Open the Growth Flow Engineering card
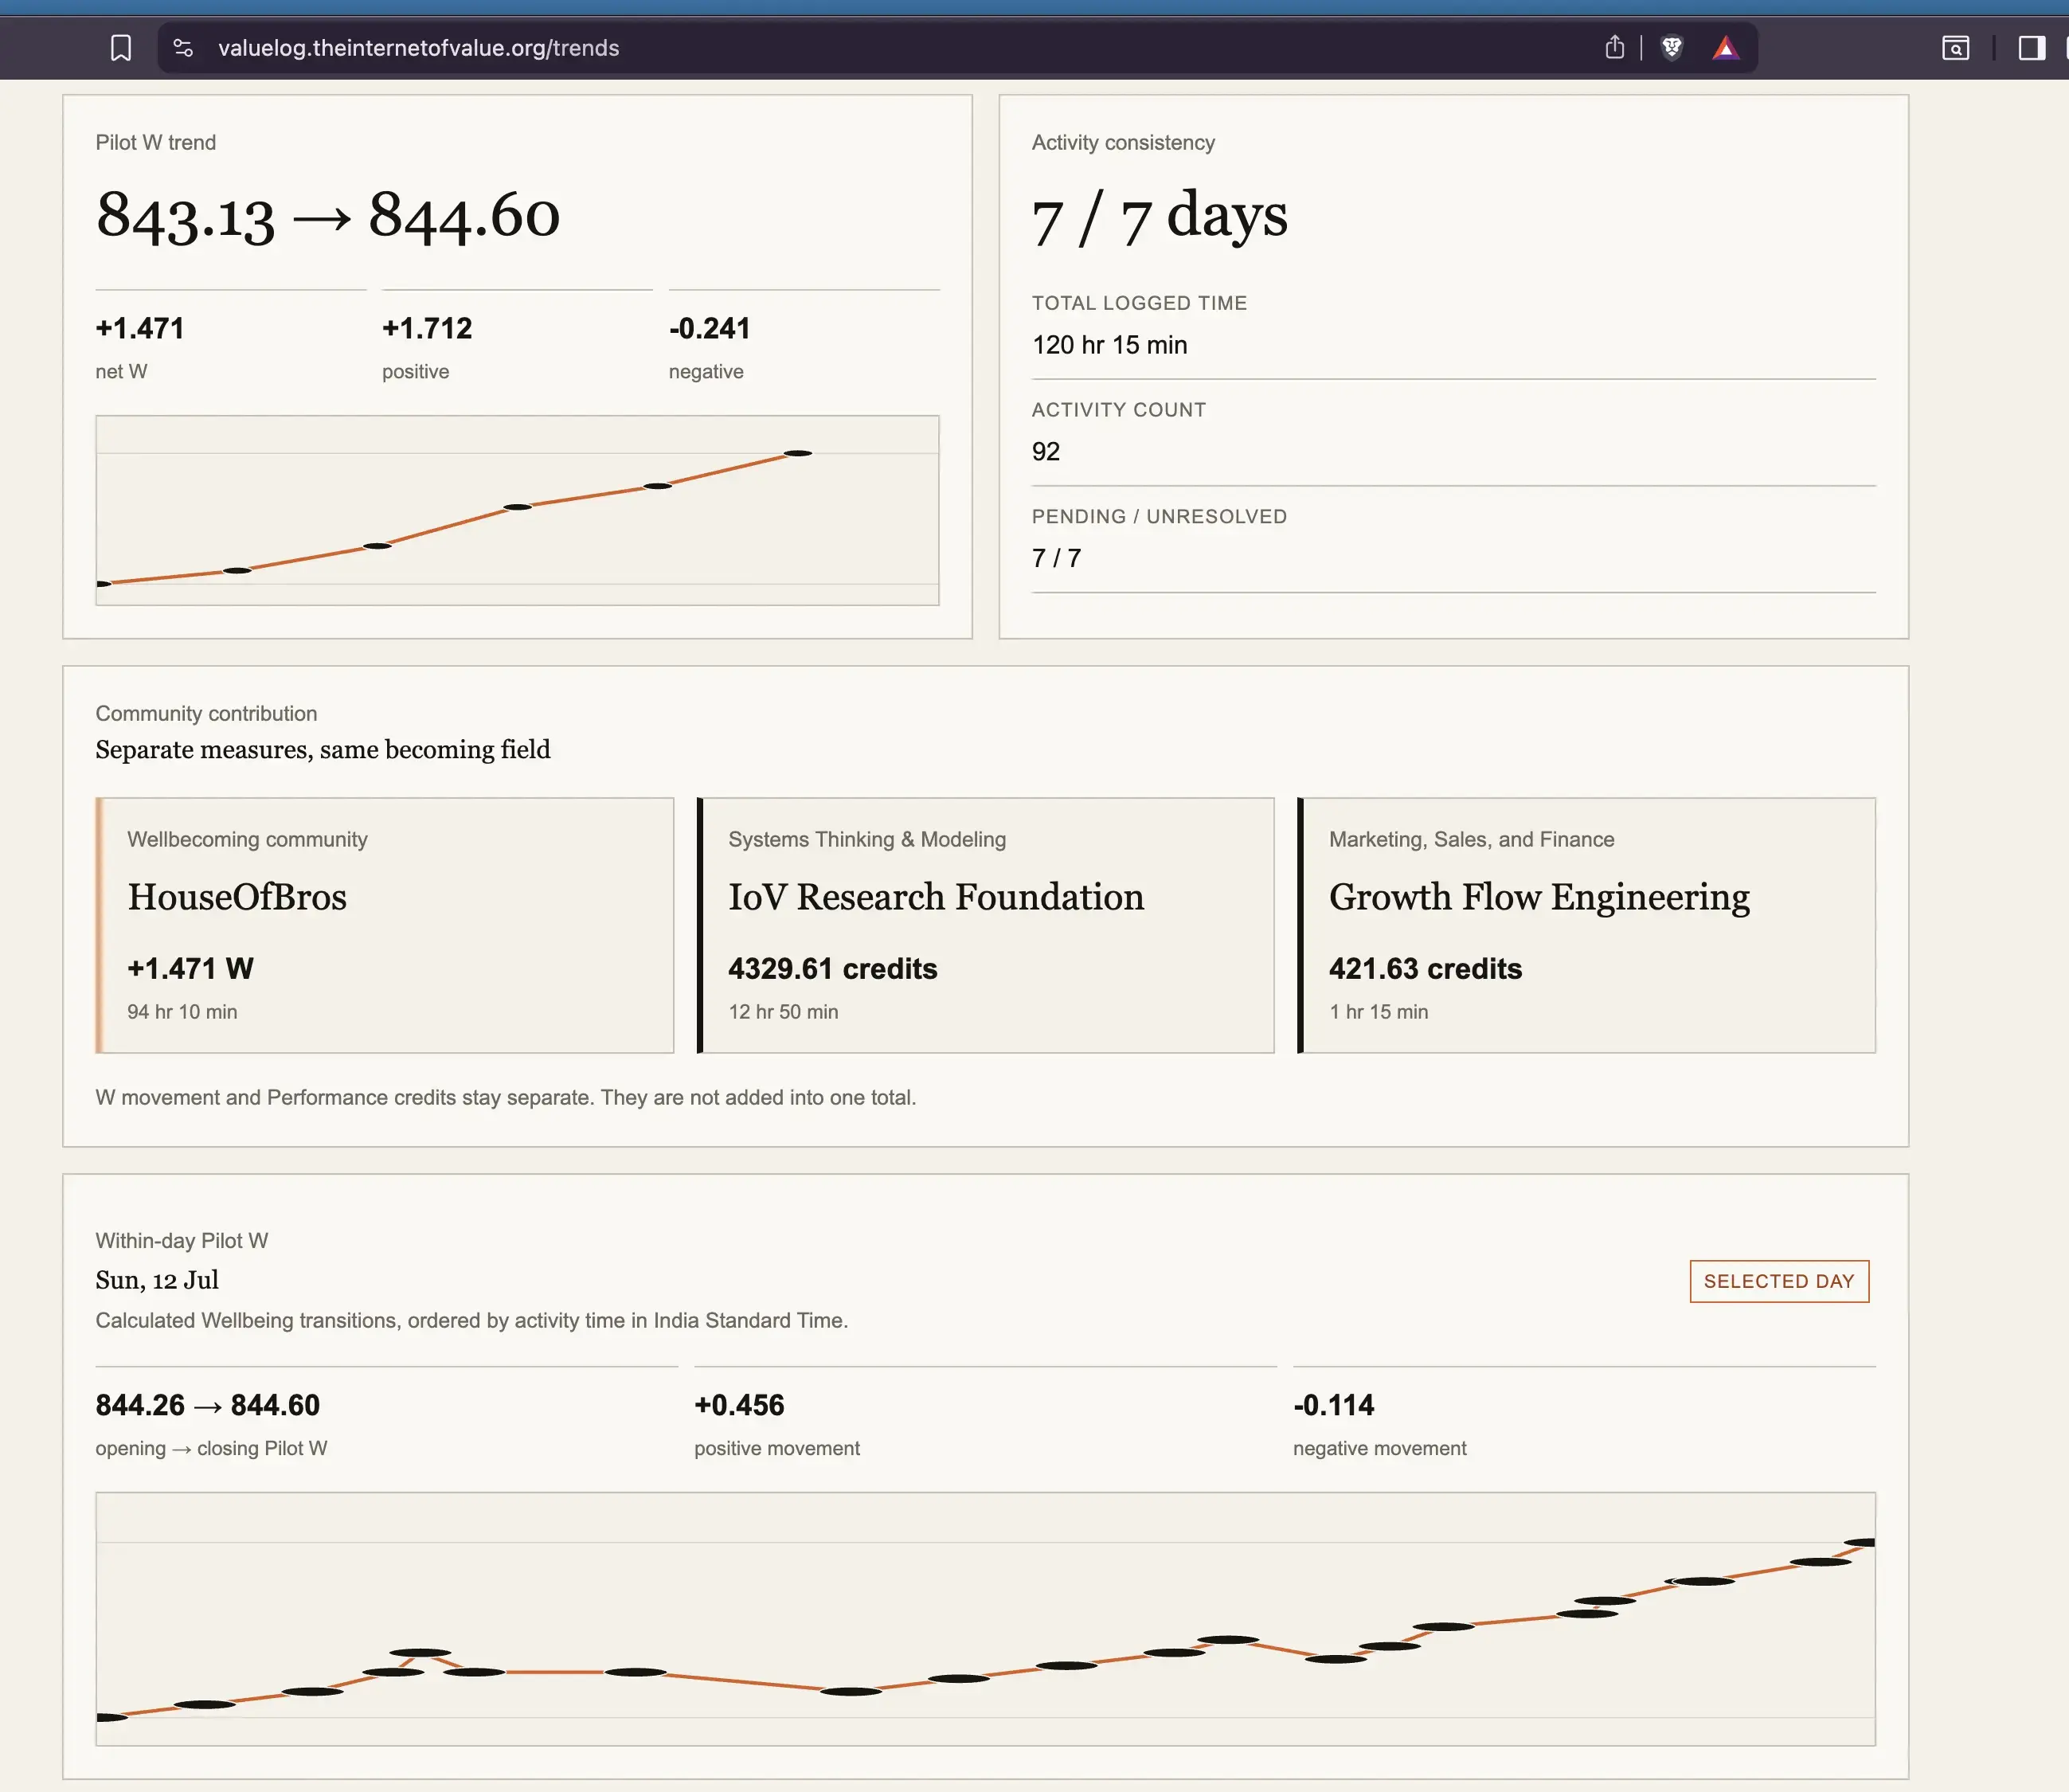This screenshot has height=1792, width=2069. click(1587, 925)
